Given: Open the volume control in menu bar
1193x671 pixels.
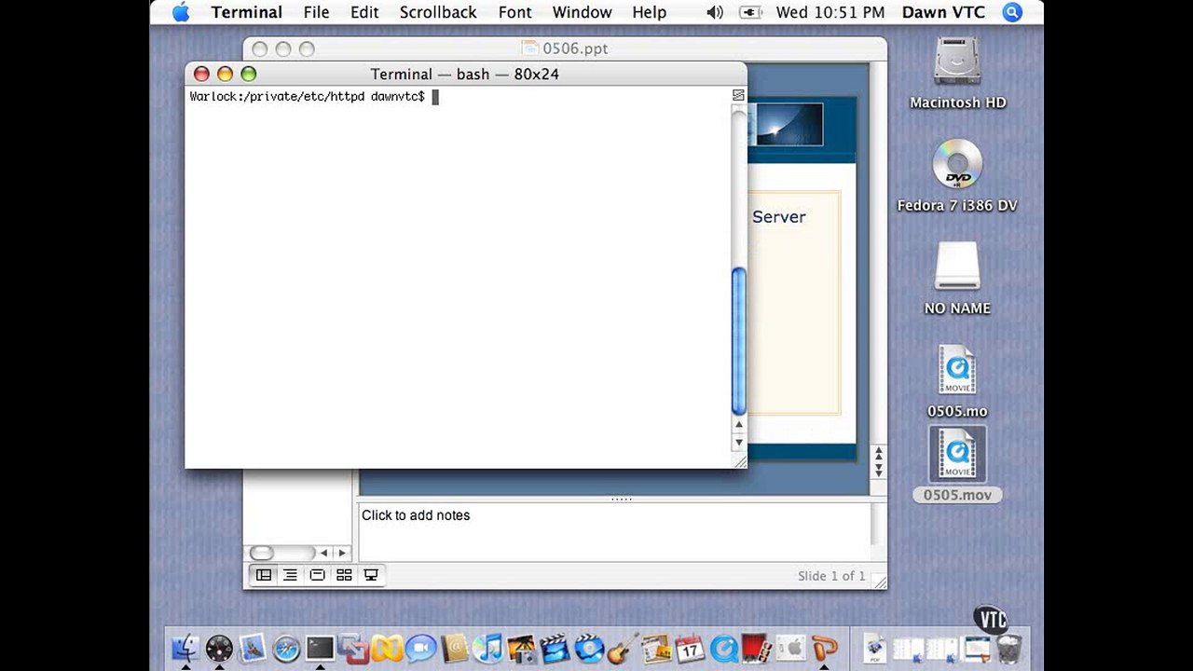Looking at the screenshot, I should point(715,12).
